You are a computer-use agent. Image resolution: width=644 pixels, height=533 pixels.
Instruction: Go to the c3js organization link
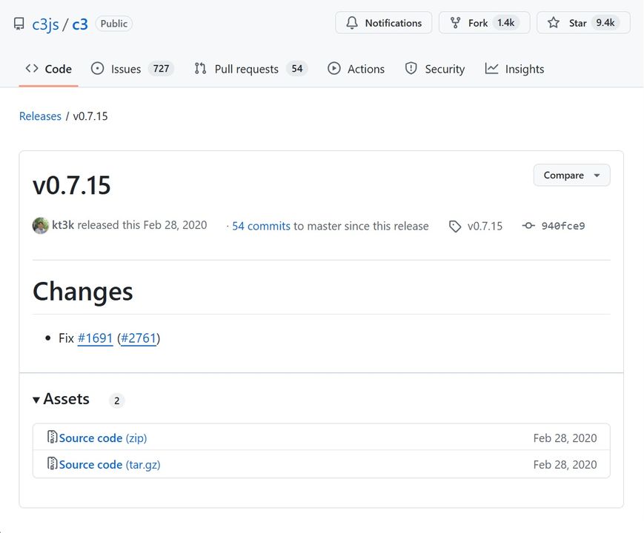point(45,24)
